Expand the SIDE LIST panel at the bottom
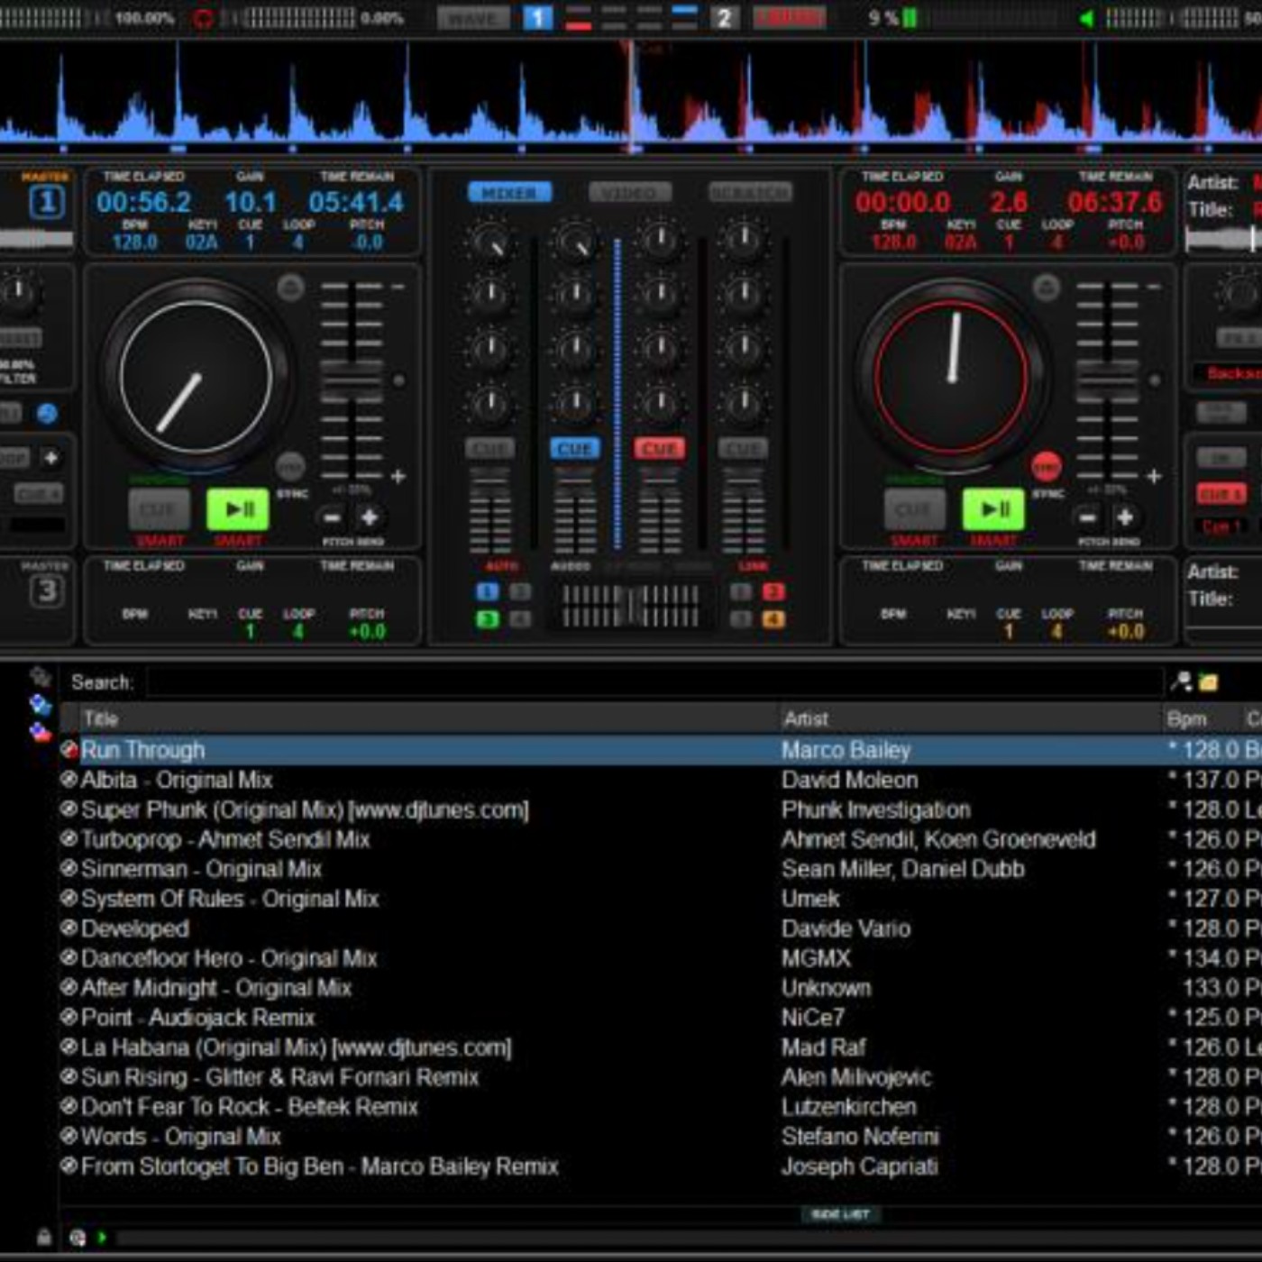Viewport: 1262px width, 1262px height. (x=839, y=1214)
